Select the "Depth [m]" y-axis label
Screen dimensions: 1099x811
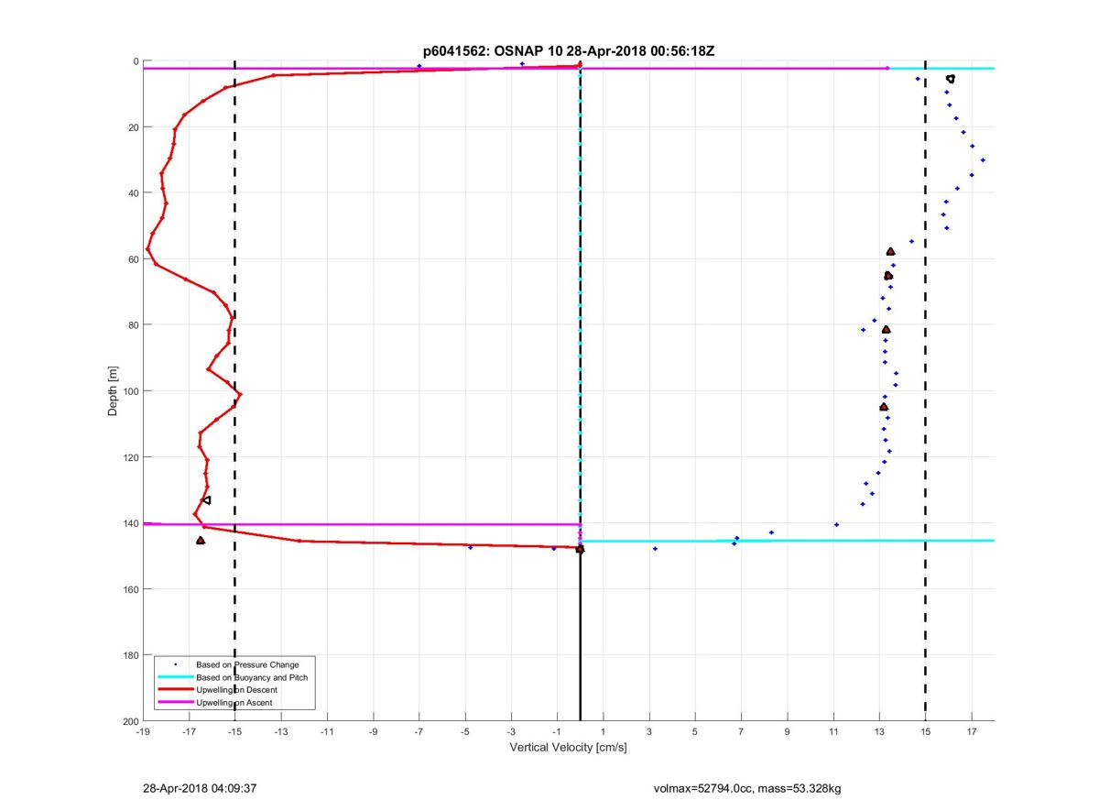coord(114,391)
